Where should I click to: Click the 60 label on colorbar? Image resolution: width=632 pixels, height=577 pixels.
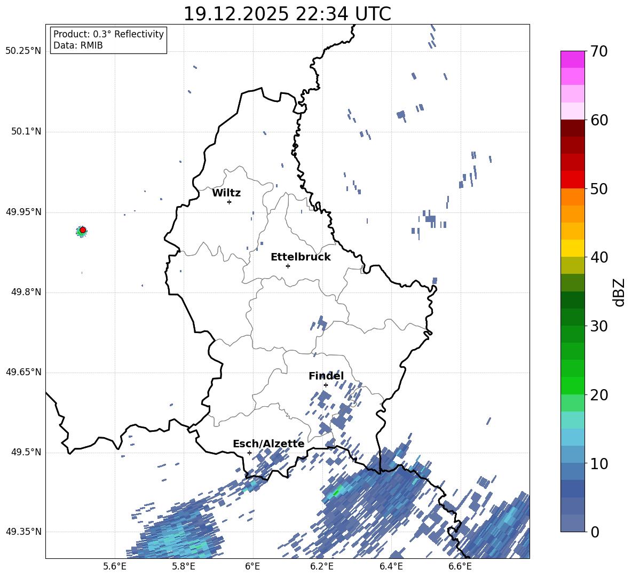(x=599, y=120)
